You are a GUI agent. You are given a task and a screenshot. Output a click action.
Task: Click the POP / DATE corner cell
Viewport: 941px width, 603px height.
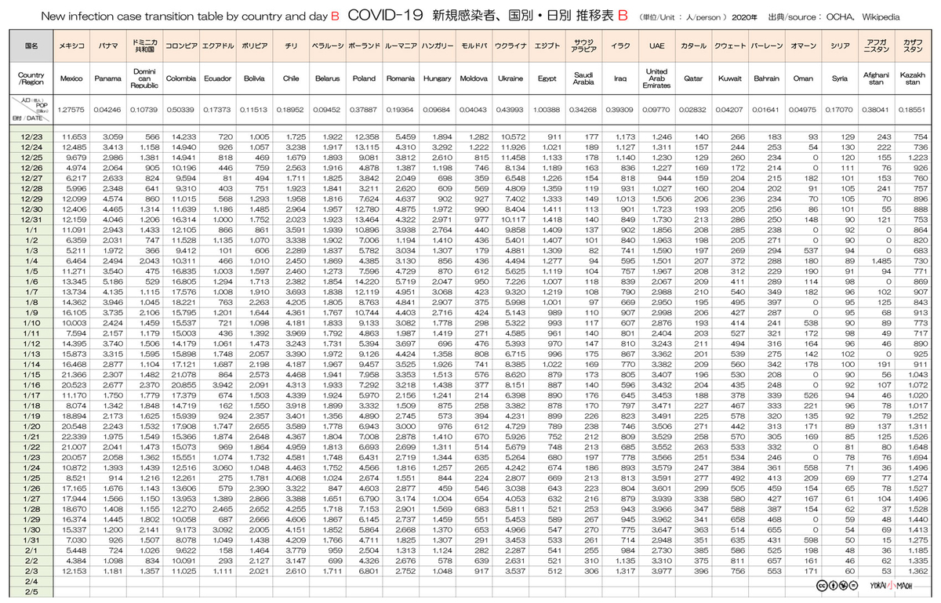point(31,110)
